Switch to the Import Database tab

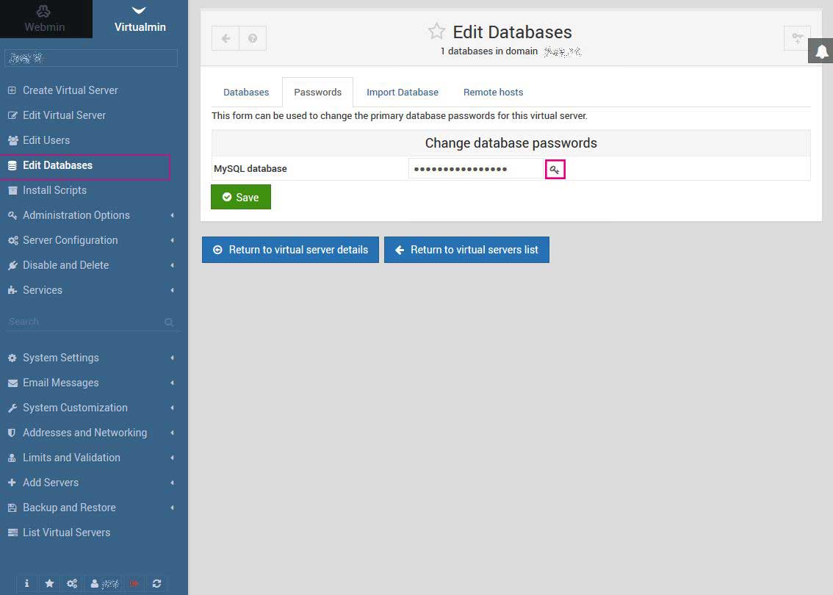[x=402, y=93]
